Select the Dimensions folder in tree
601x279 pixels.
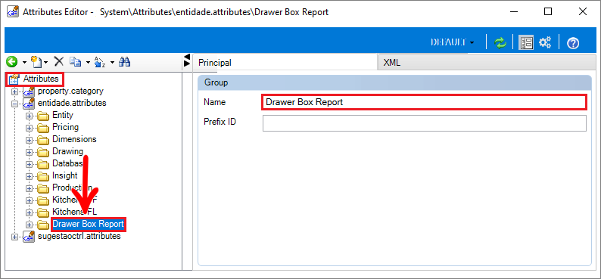tap(74, 139)
